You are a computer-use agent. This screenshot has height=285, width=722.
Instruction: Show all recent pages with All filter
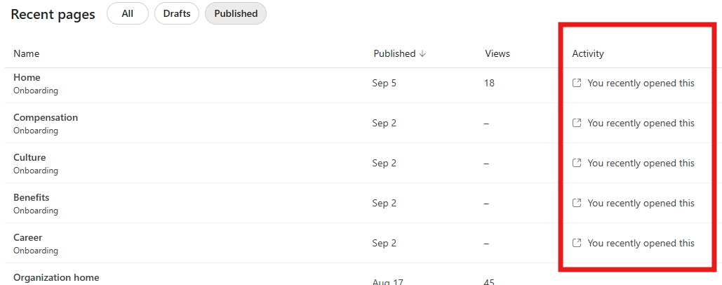[128, 13]
